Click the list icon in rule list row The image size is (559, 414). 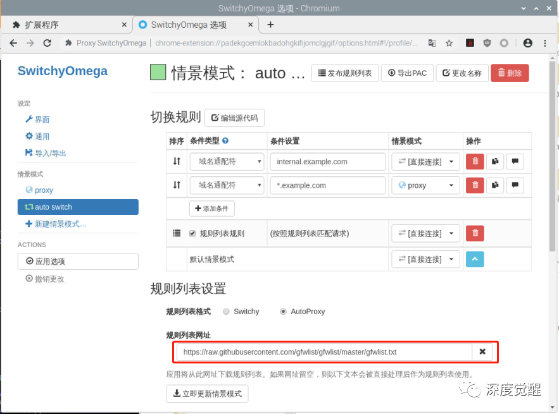coord(177,233)
